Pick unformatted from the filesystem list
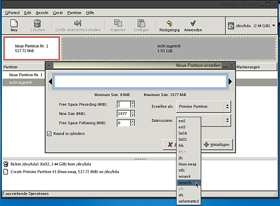This screenshot has width=280, height=206. 189,201
